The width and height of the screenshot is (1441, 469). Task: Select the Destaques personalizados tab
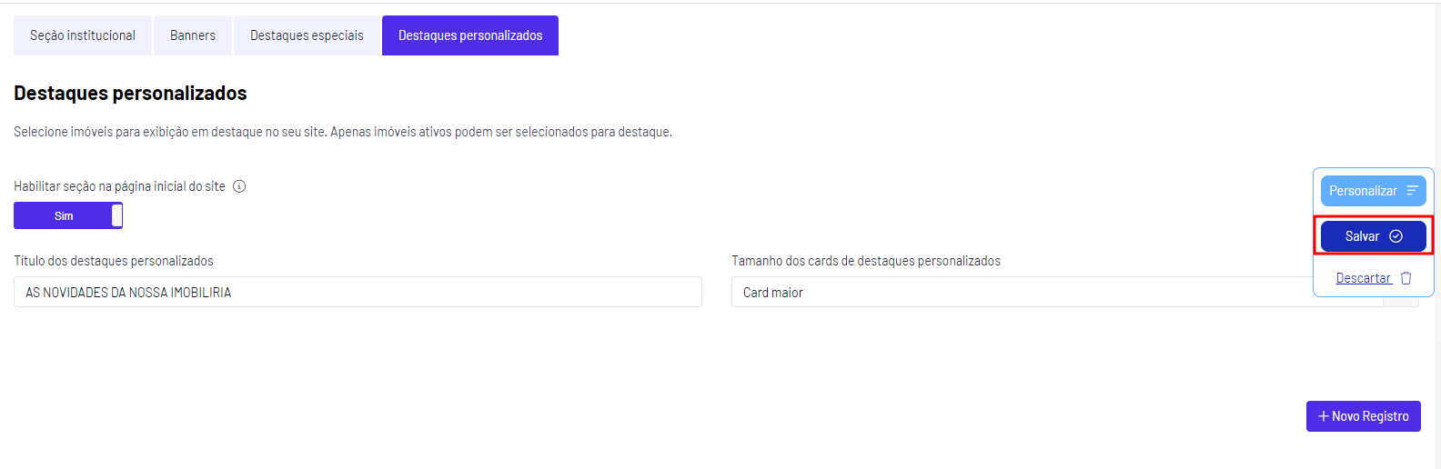[470, 35]
